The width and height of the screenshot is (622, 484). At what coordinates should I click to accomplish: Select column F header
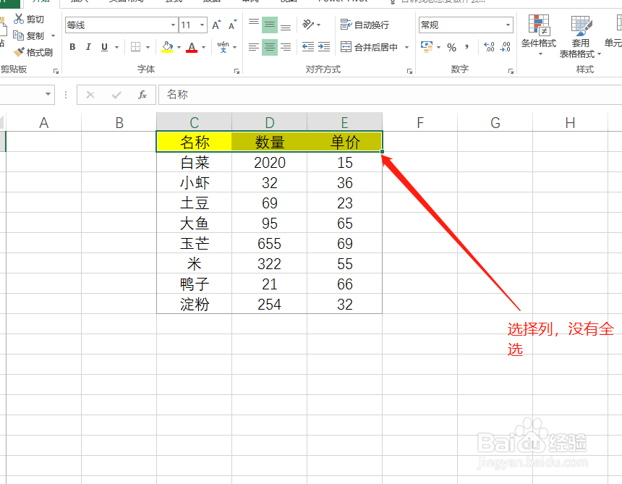[420, 122]
